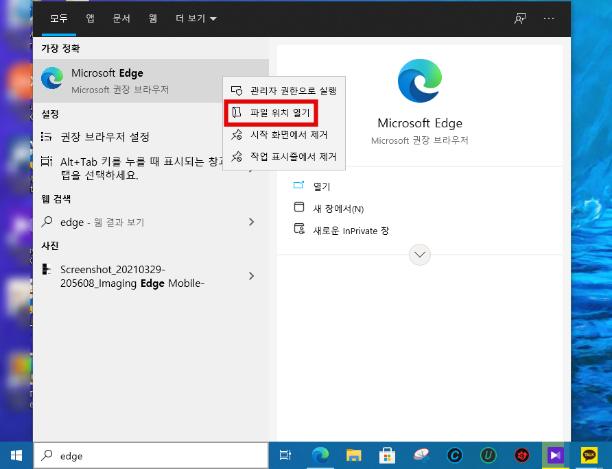Choose 작업 표시줄에서 제거 in context menu
The image size is (612, 469).
pyautogui.click(x=284, y=157)
